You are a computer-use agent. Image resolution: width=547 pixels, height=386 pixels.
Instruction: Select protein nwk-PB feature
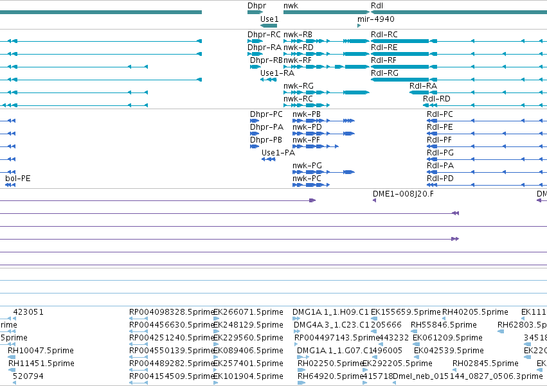pyautogui.click(x=323, y=121)
